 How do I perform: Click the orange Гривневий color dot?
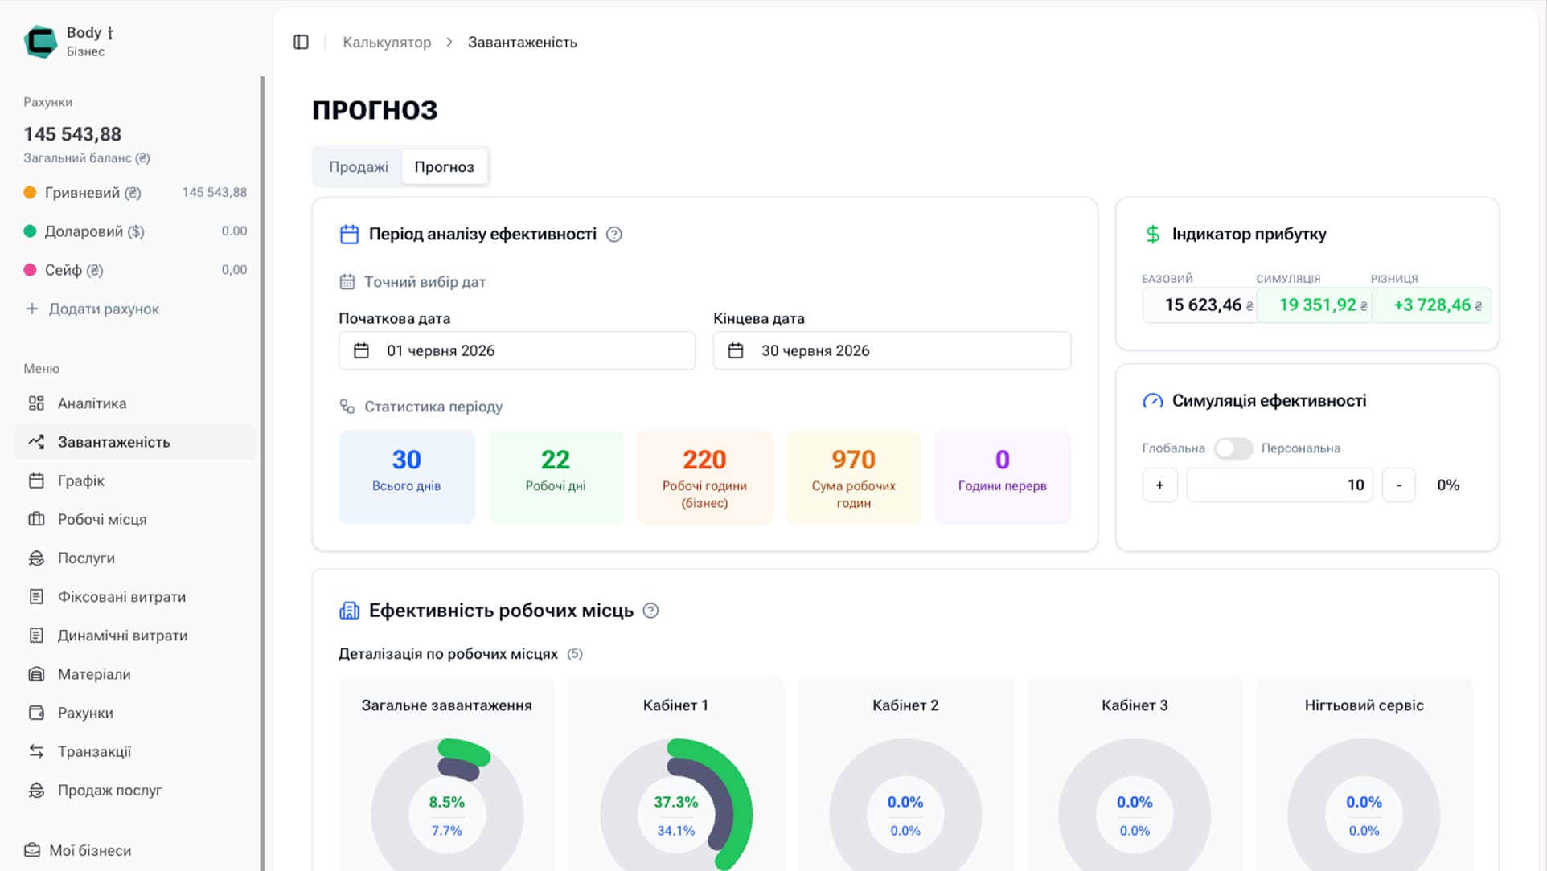30,193
